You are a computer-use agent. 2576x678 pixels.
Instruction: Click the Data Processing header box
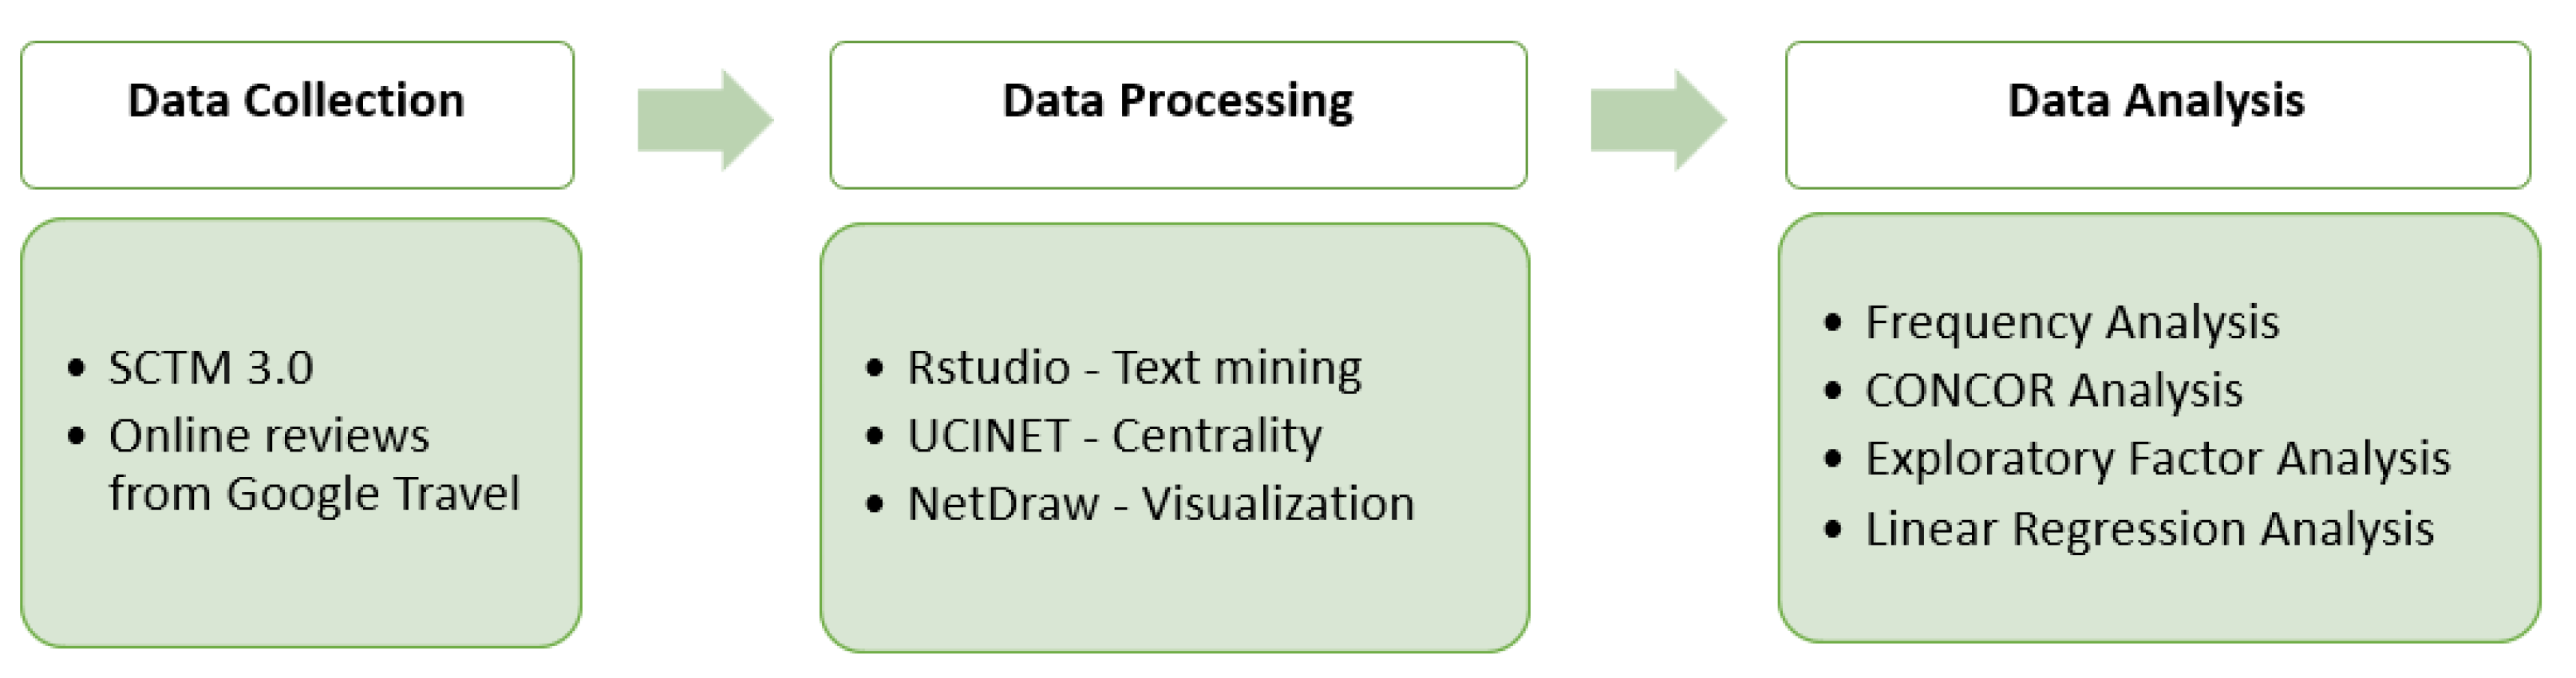pos(1177,114)
